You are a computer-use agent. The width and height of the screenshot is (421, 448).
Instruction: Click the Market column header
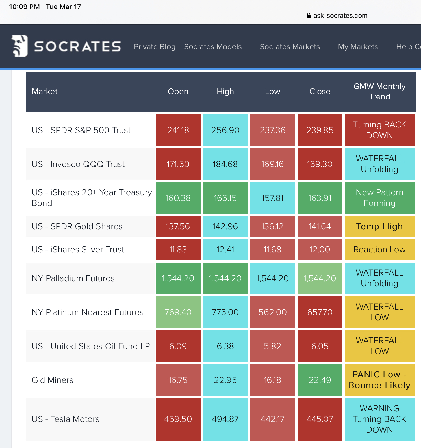pyautogui.click(x=45, y=92)
